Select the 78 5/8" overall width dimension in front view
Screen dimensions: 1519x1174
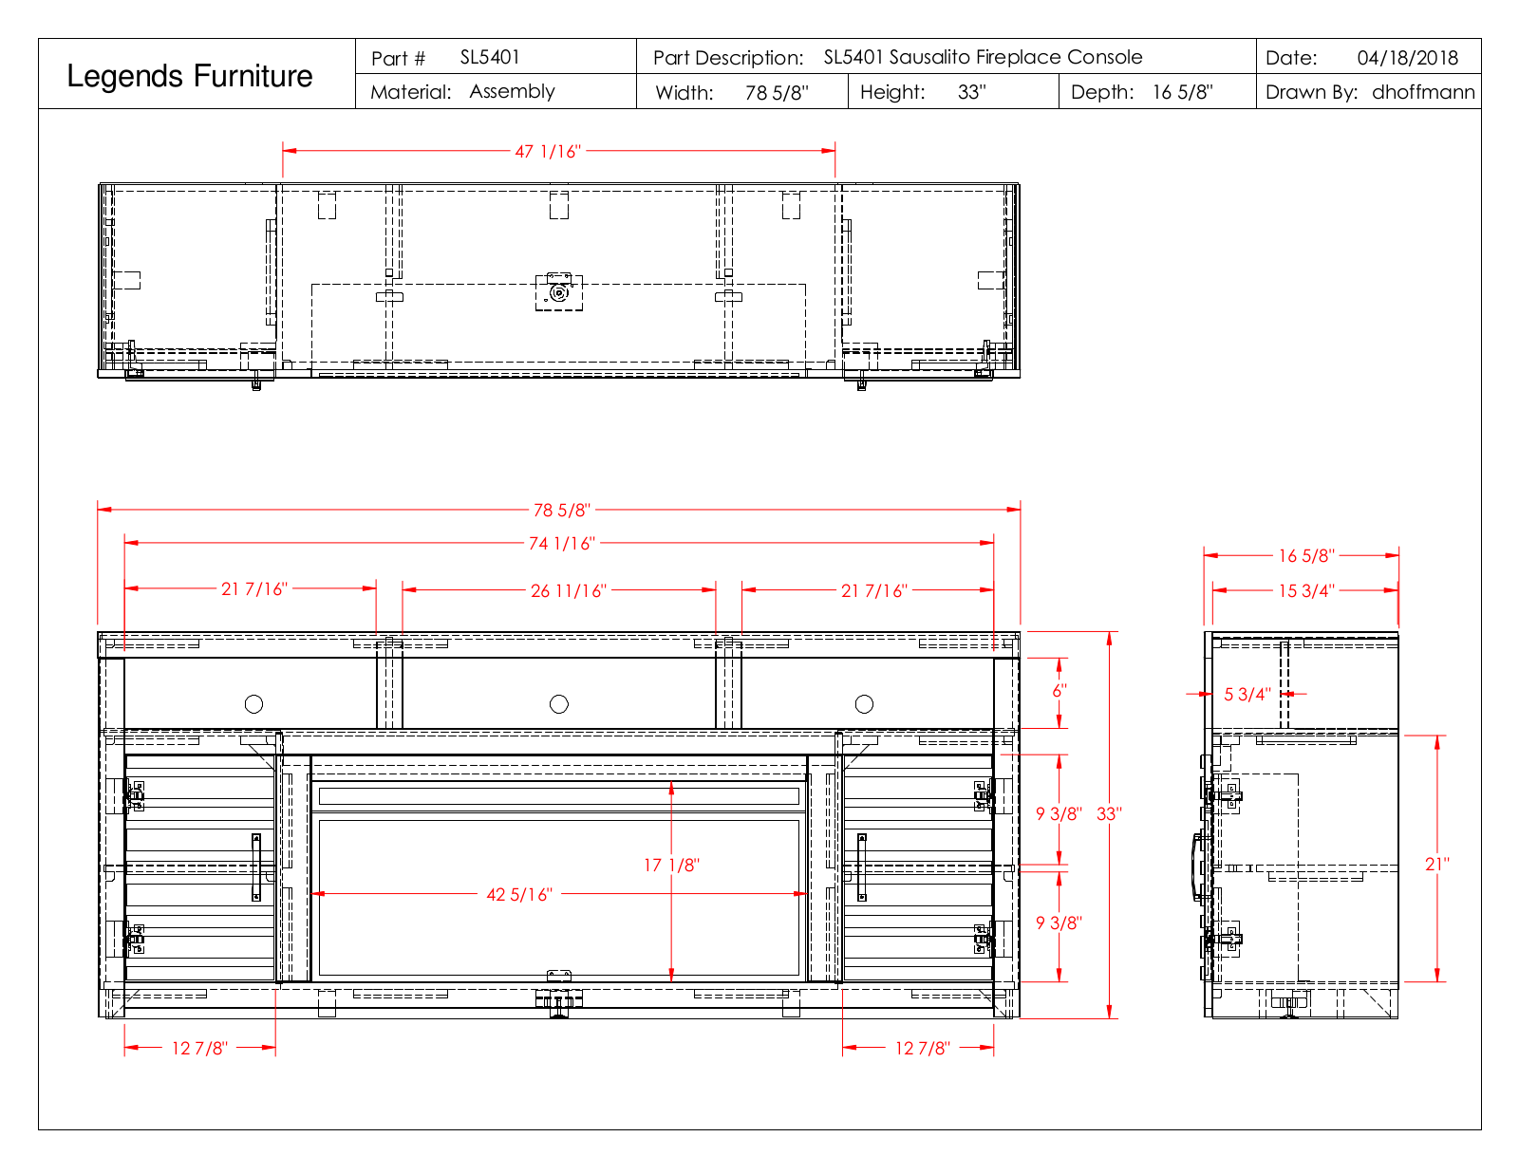click(562, 510)
